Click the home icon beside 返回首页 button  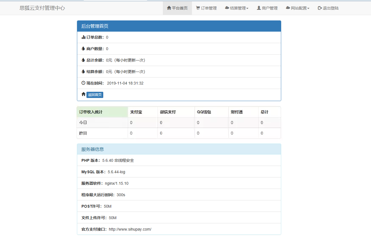tap(83, 94)
